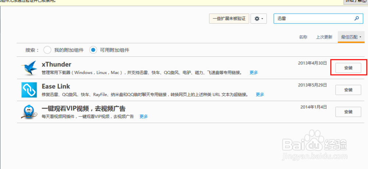Install the Ease Link add-on

coord(348,90)
